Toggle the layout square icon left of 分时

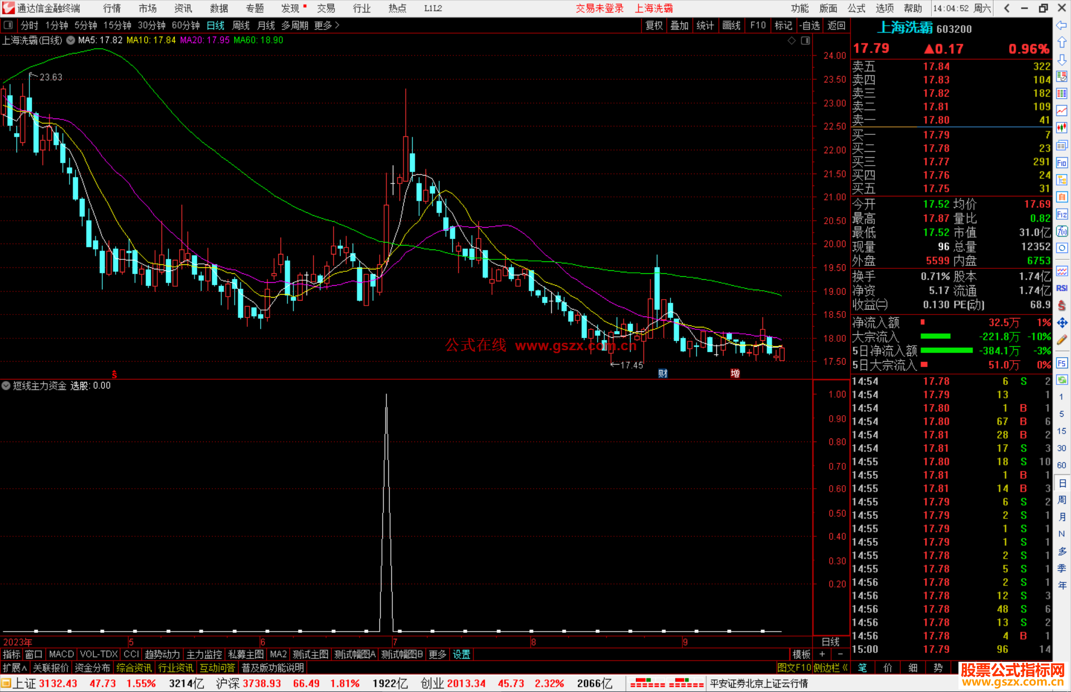coord(8,25)
